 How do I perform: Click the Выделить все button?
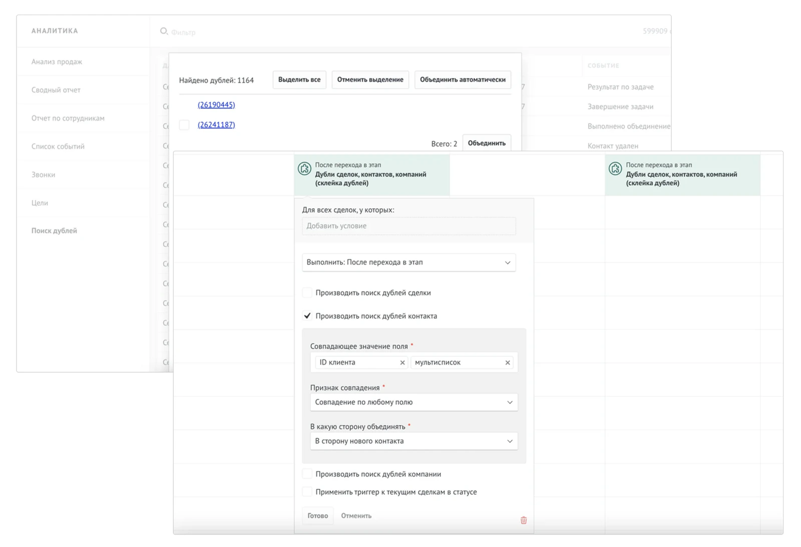point(299,80)
